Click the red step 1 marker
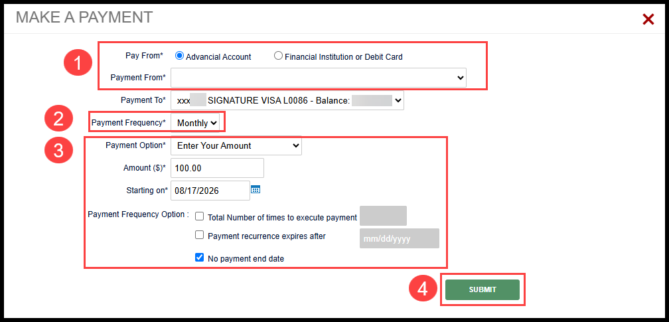The height and width of the screenshot is (322, 669). [78, 64]
